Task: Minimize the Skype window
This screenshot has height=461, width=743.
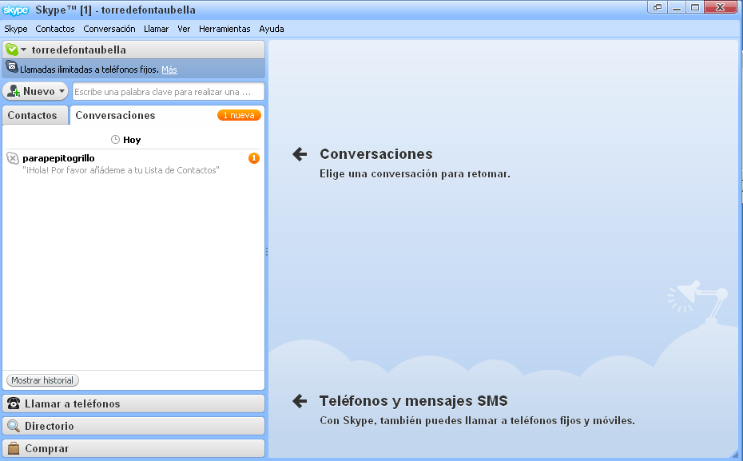Action: click(x=677, y=7)
